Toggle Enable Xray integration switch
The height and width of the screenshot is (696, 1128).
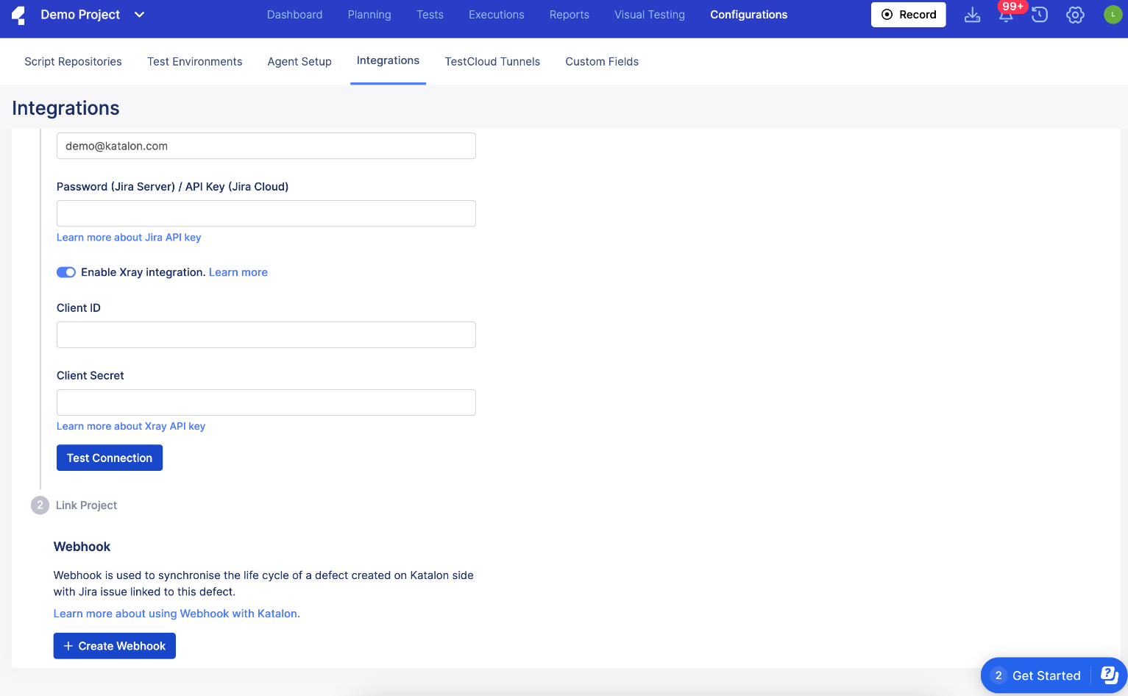(66, 272)
